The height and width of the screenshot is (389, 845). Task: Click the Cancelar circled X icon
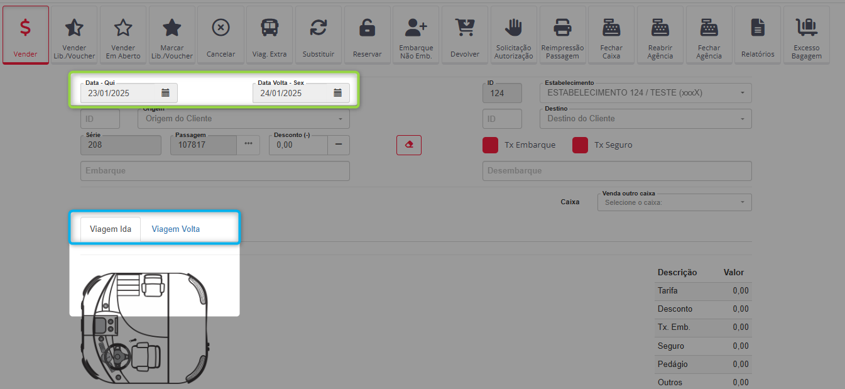(x=221, y=28)
